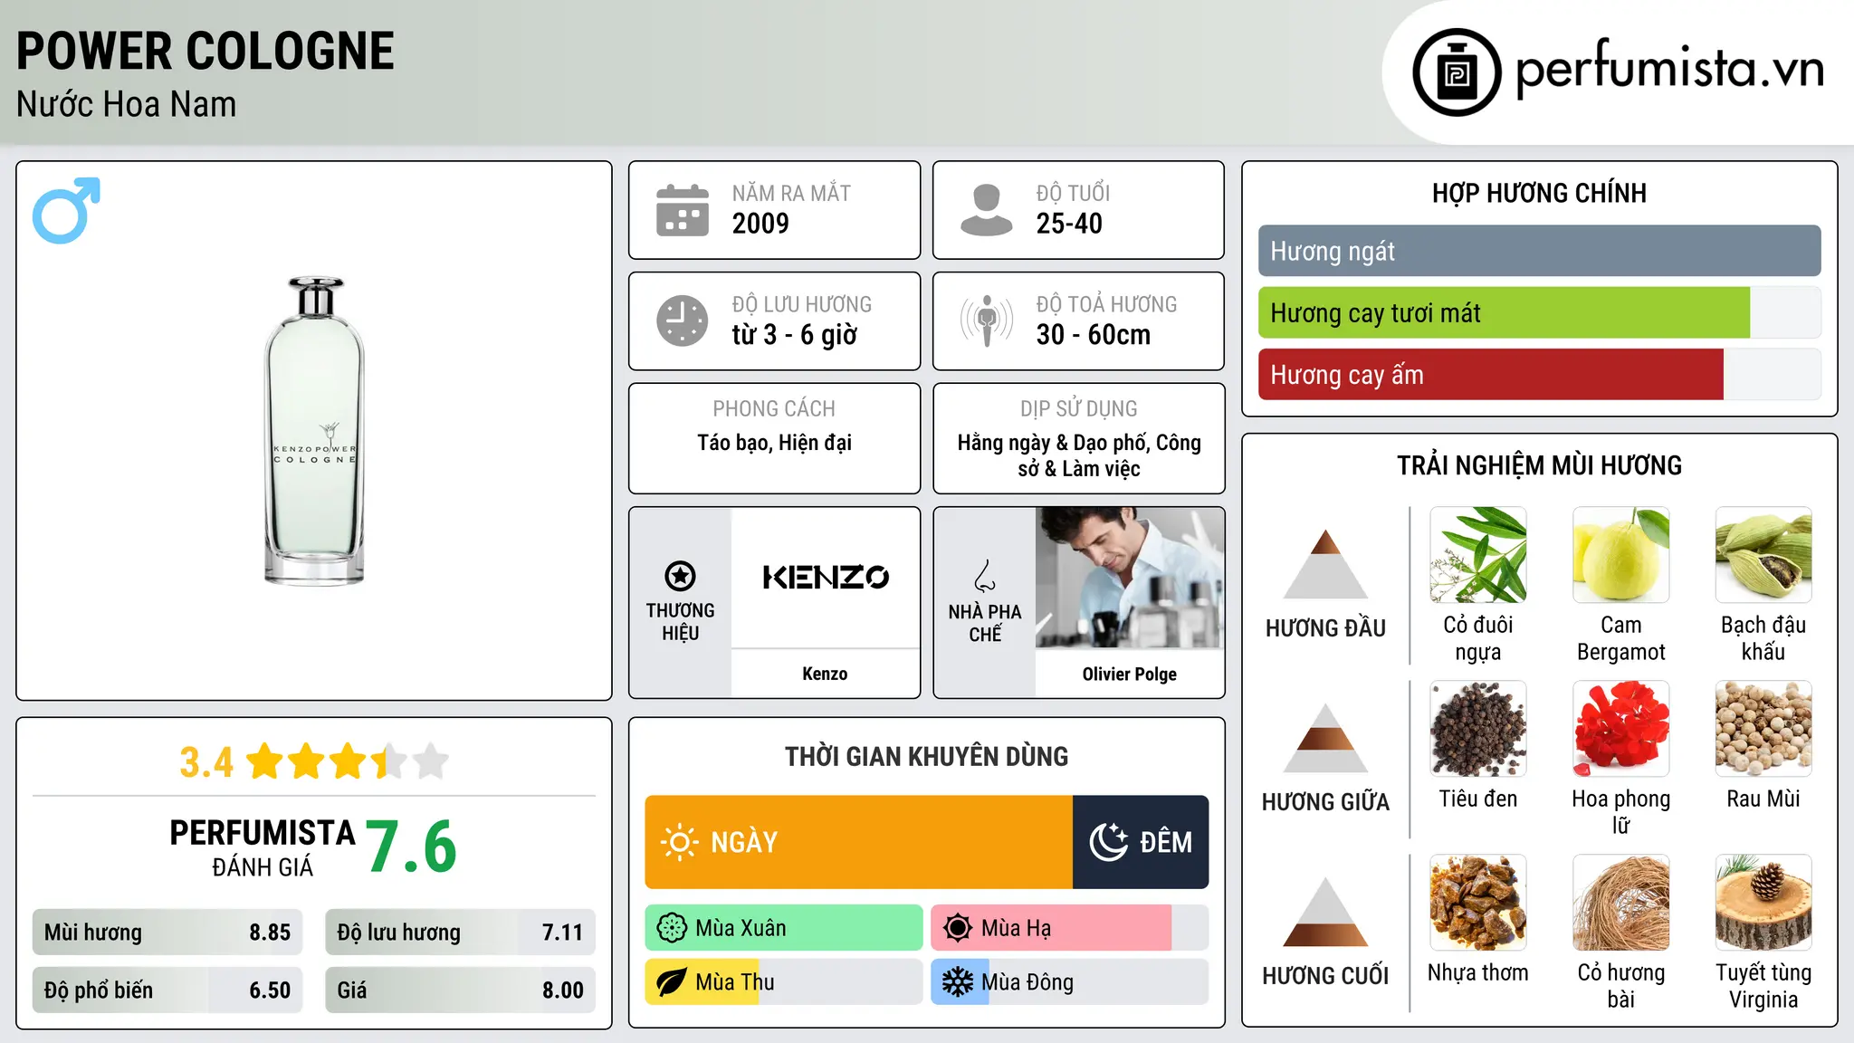Click the Độ lưu hương 7.11 score bar
Screen dimensions: 1854x1043
click(x=460, y=933)
